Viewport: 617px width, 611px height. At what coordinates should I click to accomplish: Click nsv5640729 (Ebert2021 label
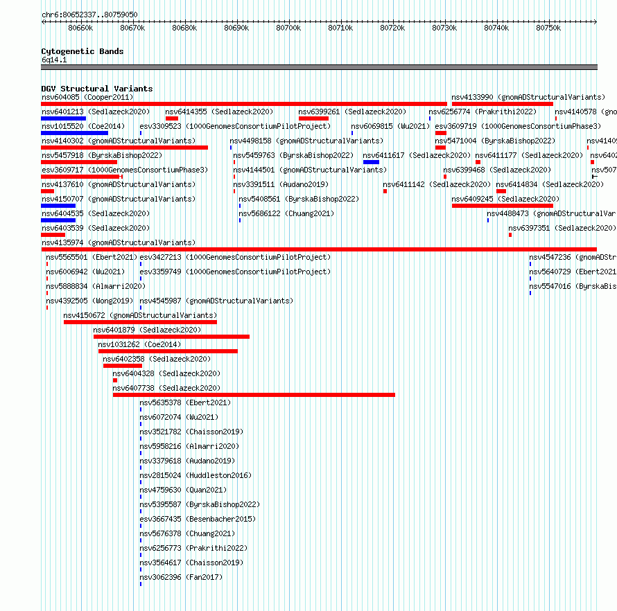[573, 272]
